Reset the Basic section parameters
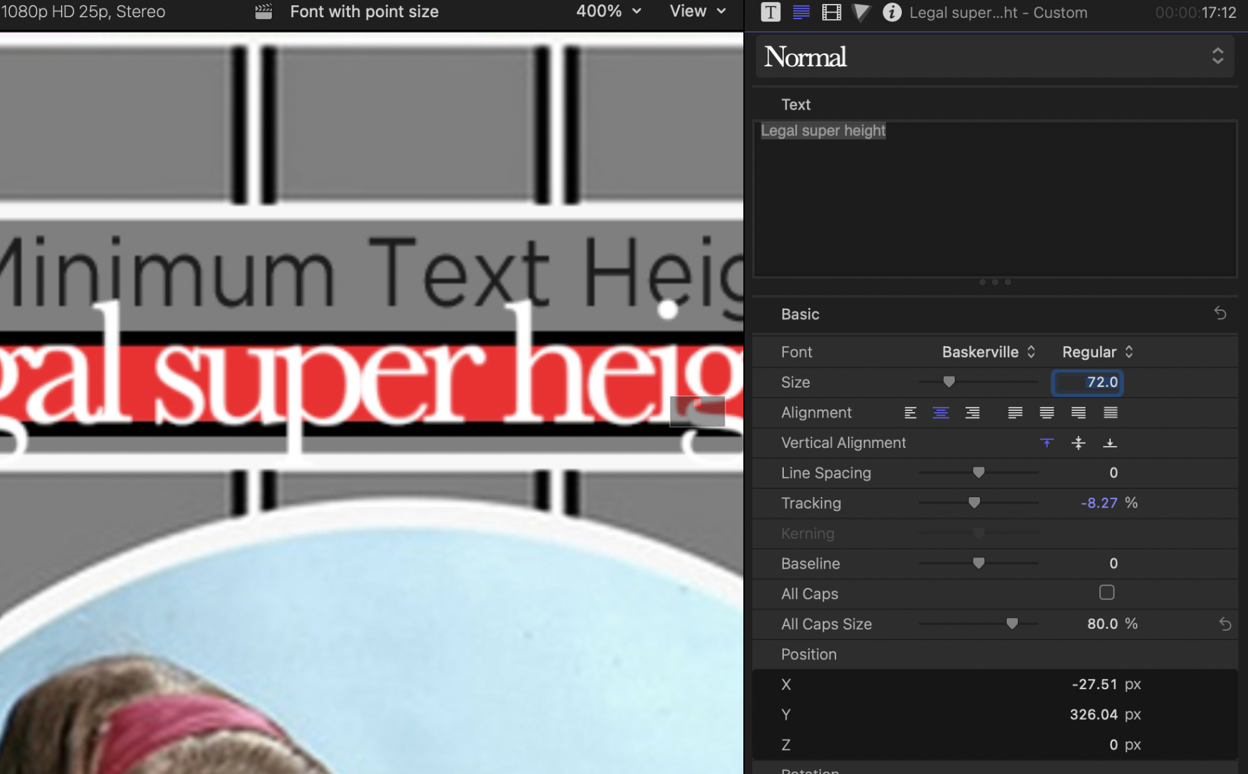 1220,313
